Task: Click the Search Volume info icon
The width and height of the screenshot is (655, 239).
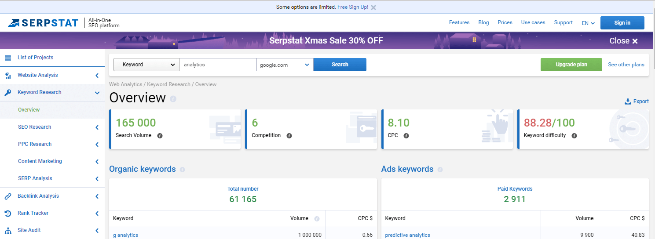Action: point(160,136)
